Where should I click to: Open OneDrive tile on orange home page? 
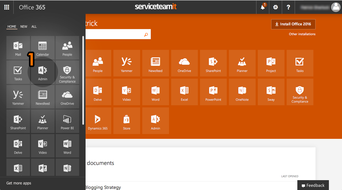point(185,63)
